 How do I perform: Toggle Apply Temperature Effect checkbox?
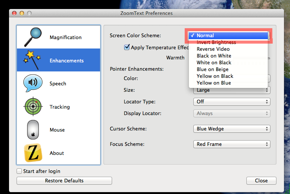[127, 47]
